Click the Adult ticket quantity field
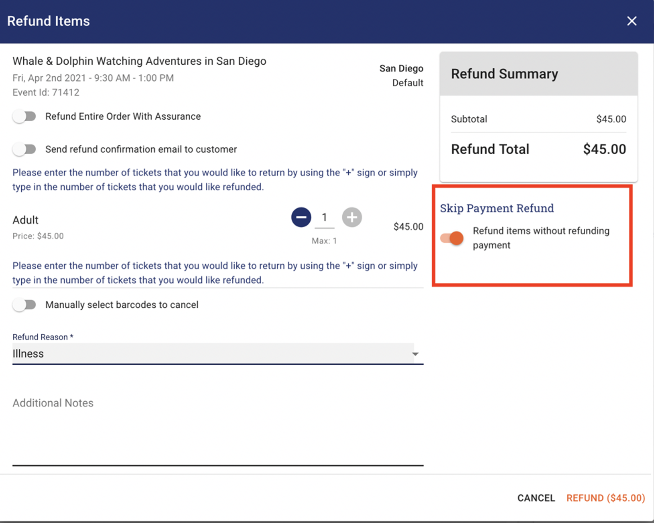Screen dimensions: 654x523 click(324, 218)
